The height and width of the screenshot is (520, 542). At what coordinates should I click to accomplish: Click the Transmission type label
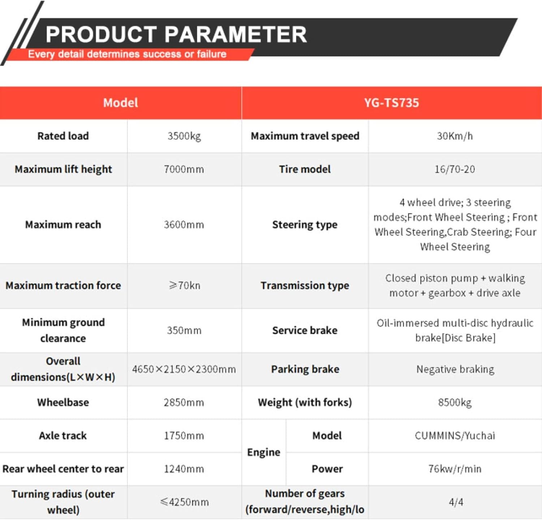click(305, 285)
